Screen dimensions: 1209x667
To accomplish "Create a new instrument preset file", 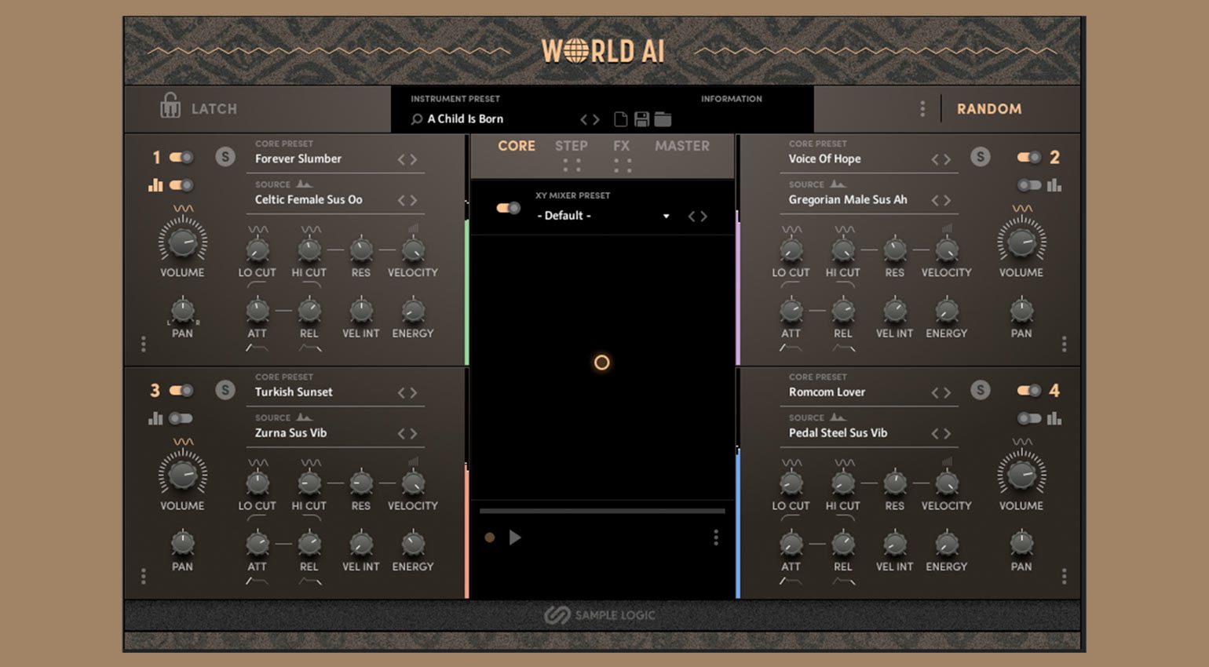I will (x=620, y=119).
